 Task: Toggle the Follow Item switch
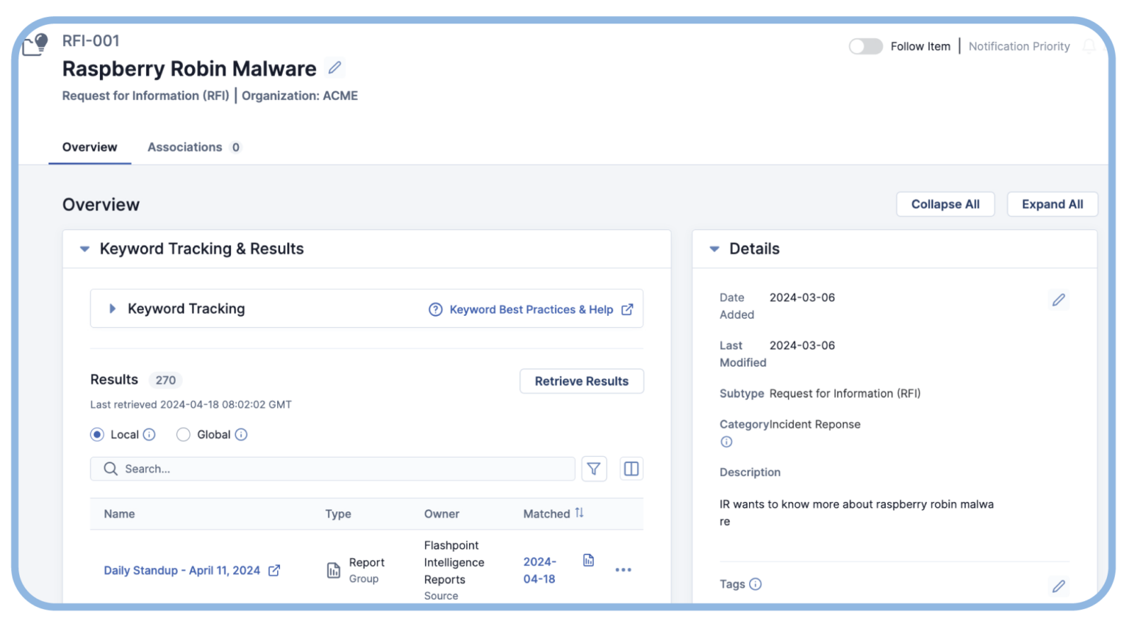pyautogui.click(x=865, y=46)
